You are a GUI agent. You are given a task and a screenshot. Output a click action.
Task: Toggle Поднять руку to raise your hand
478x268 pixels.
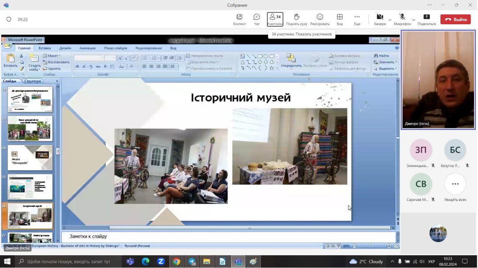click(x=297, y=19)
